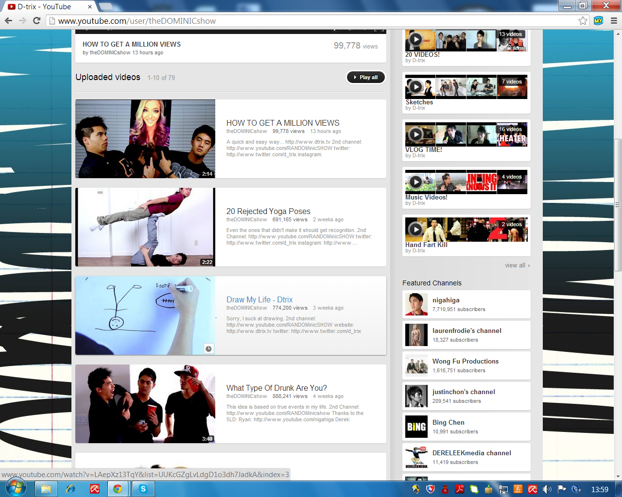Screen dimensions: 622x497
Task: Click the volume speaker tray icon
Action: 547,489
